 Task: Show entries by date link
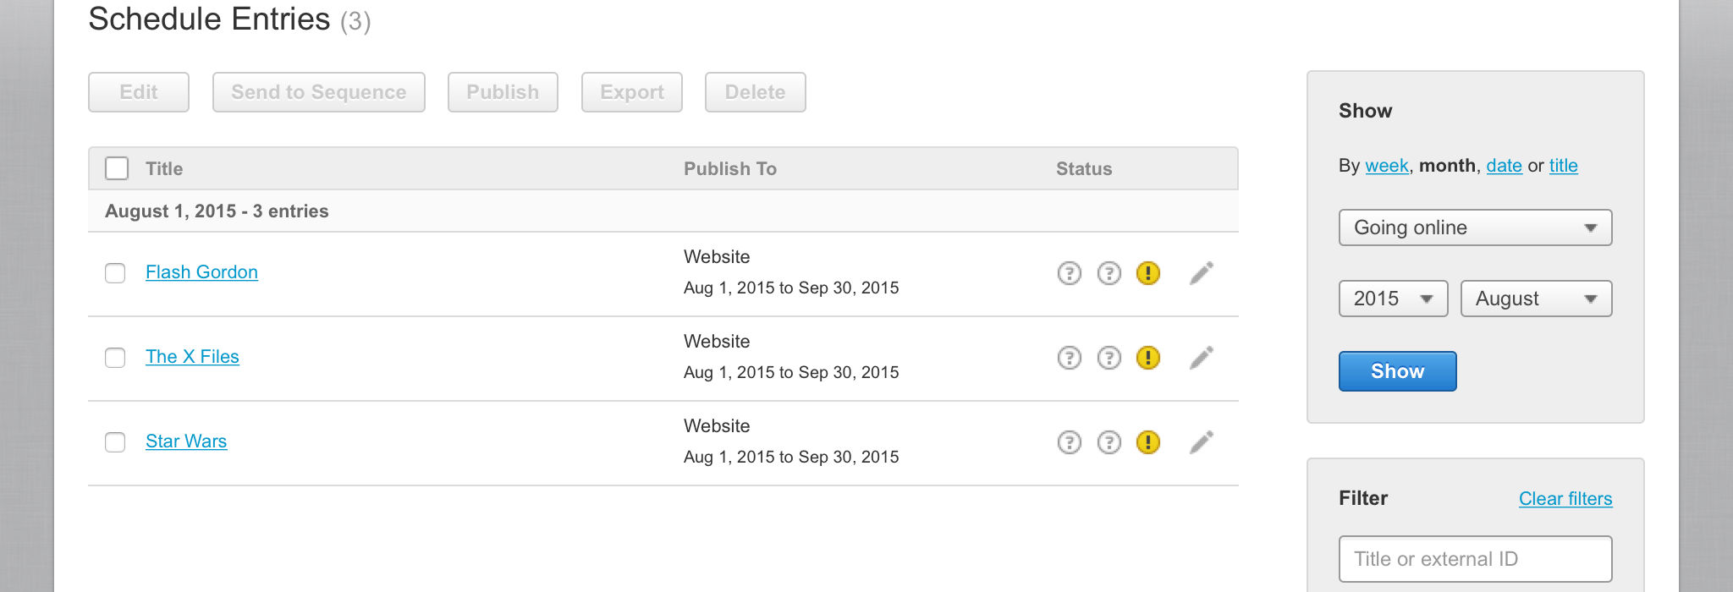1504,166
